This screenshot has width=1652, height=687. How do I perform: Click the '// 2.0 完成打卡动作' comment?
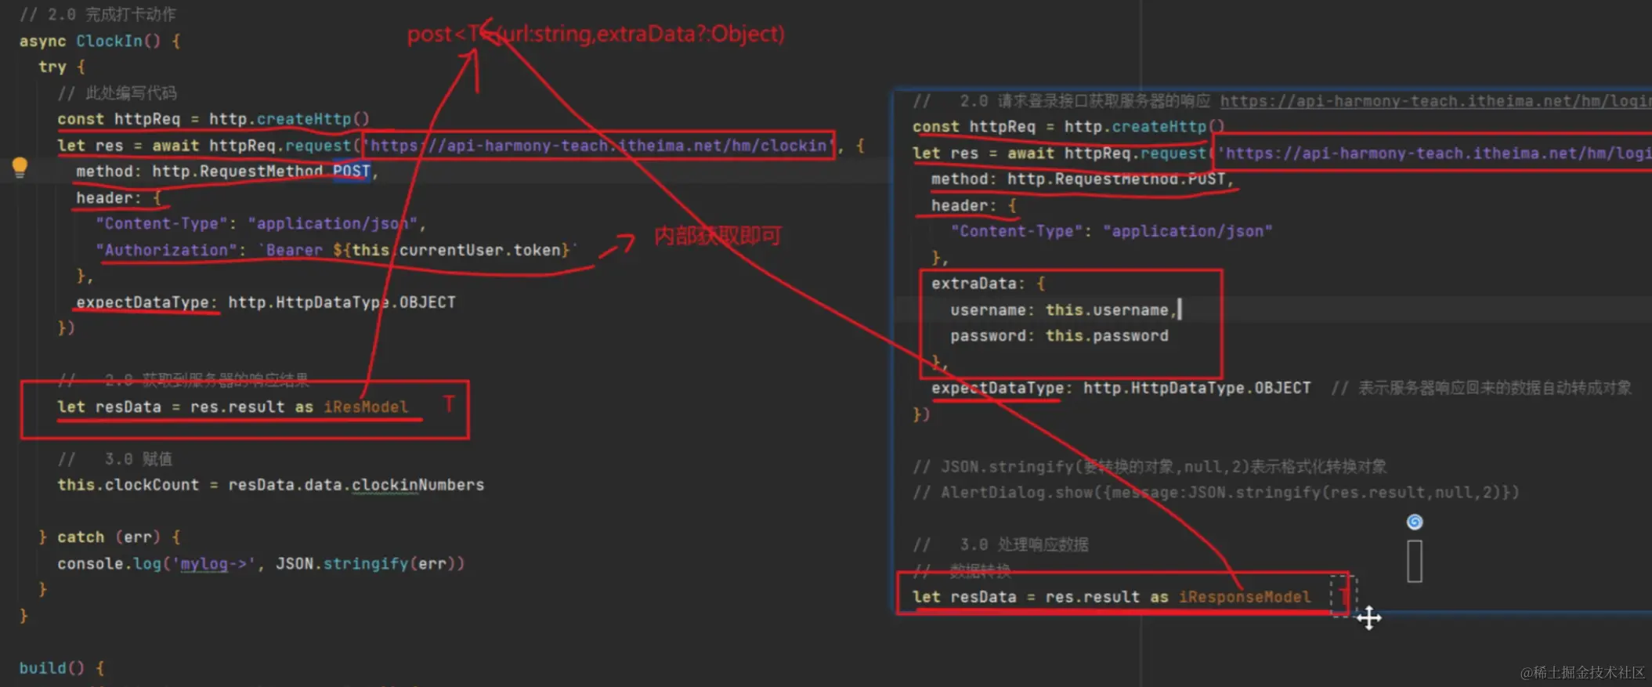98,14
